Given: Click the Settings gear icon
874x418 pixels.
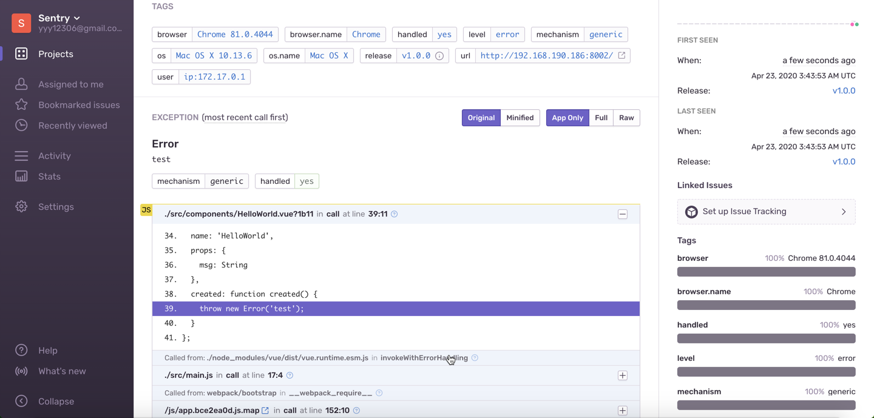Looking at the screenshot, I should click(21, 207).
